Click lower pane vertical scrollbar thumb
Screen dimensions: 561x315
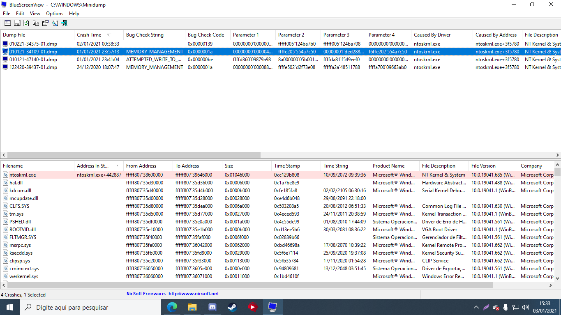click(x=558, y=172)
